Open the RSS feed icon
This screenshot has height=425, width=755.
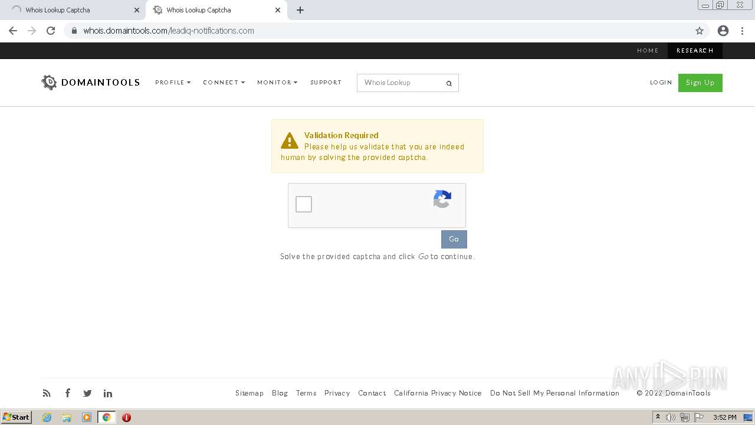47,393
